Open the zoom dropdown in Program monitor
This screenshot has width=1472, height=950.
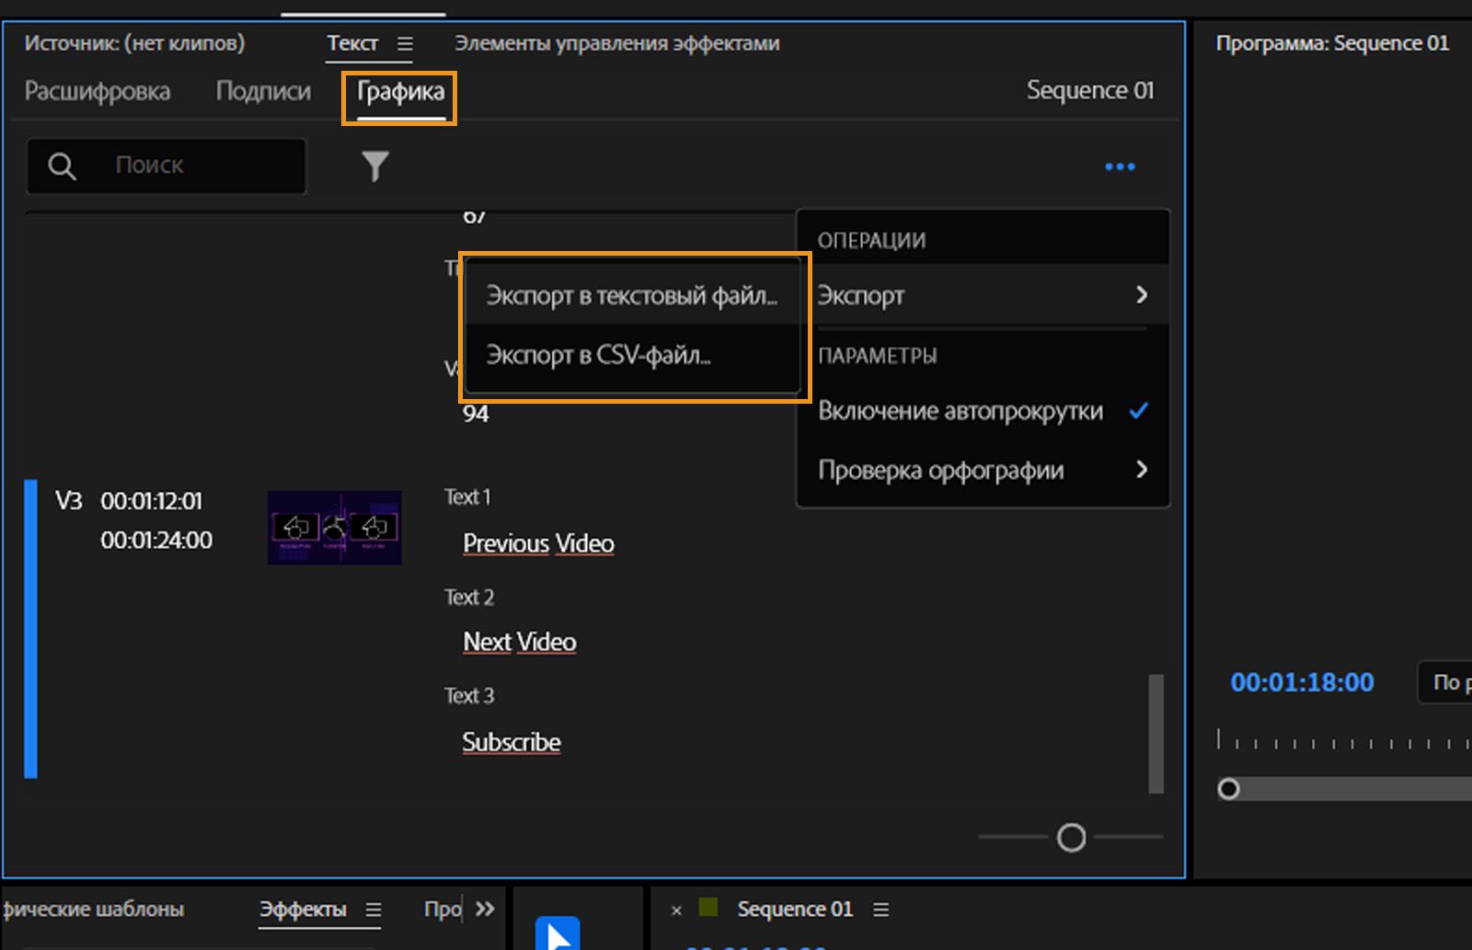(1445, 682)
